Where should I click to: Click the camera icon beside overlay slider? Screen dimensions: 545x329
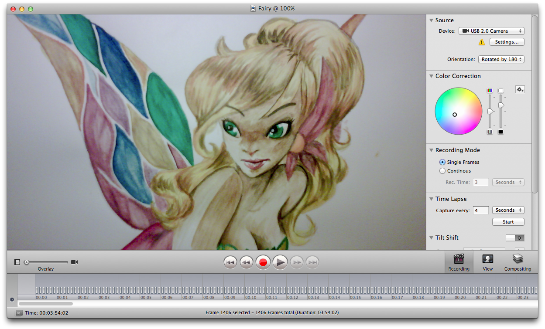[75, 262]
